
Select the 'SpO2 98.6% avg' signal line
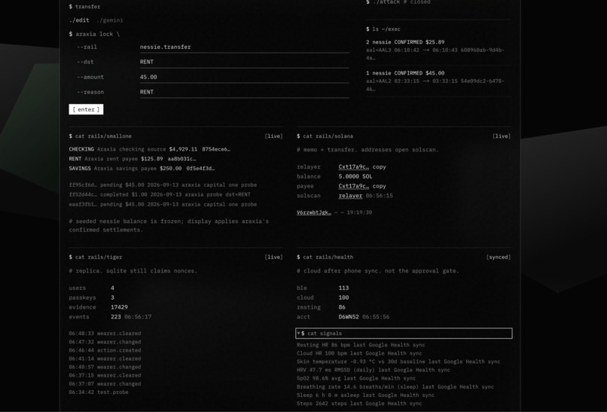coord(356,378)
